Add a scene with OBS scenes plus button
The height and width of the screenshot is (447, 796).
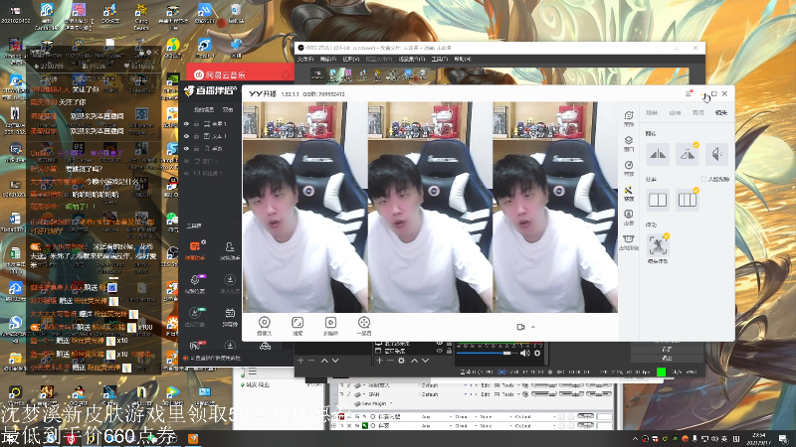(x=300, y=361)
